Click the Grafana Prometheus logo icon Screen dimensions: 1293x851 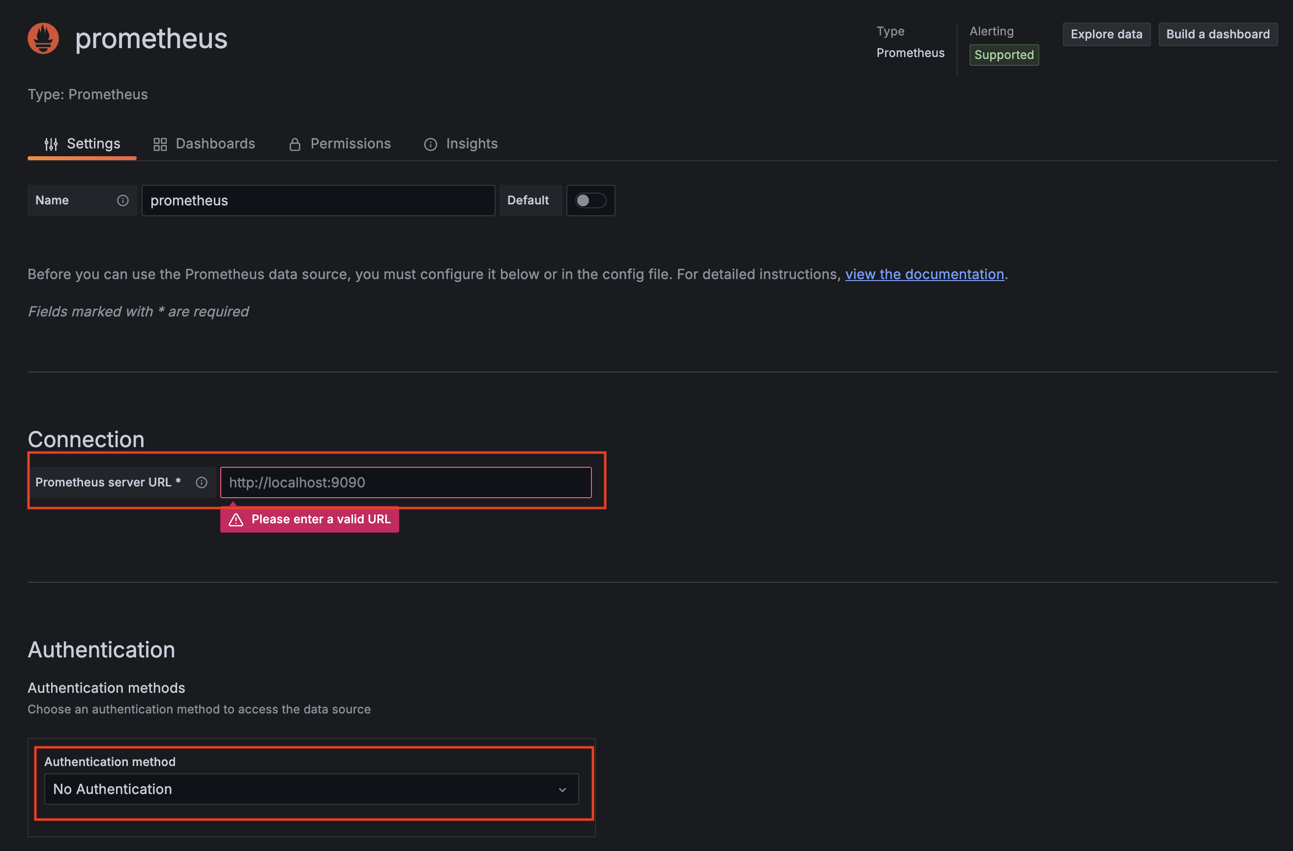(x=42, y=38)
